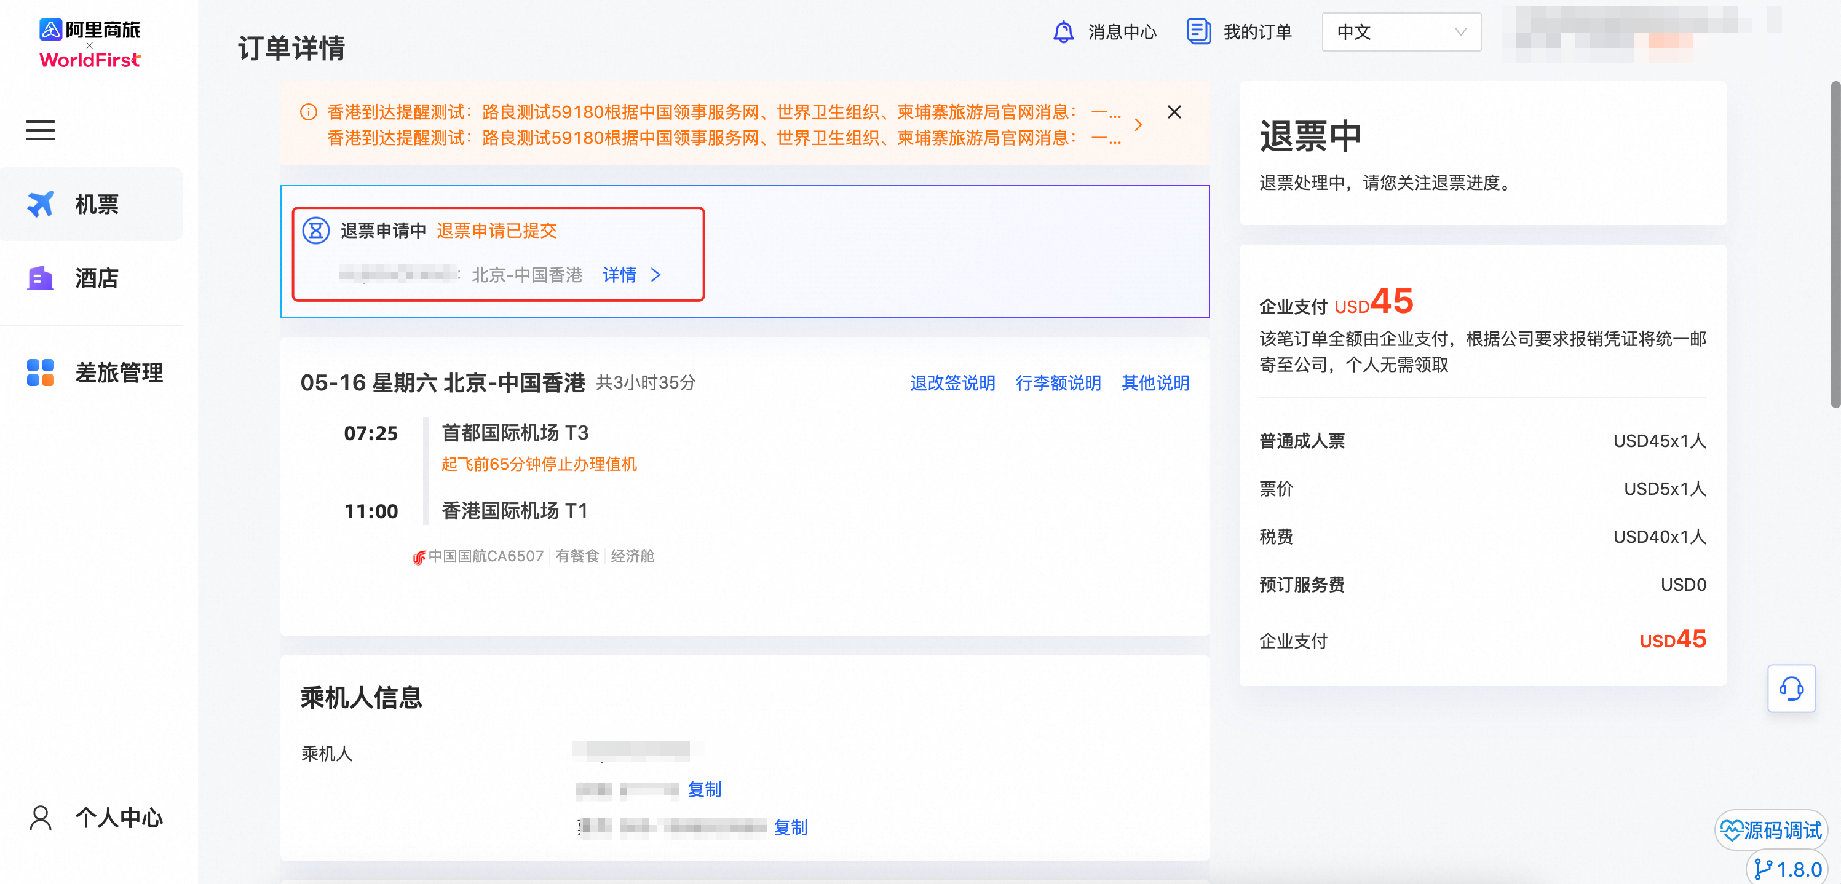
Task: Click the 差旅管理 grid icon
Action: pyautogui.click(x=40, y=373)
